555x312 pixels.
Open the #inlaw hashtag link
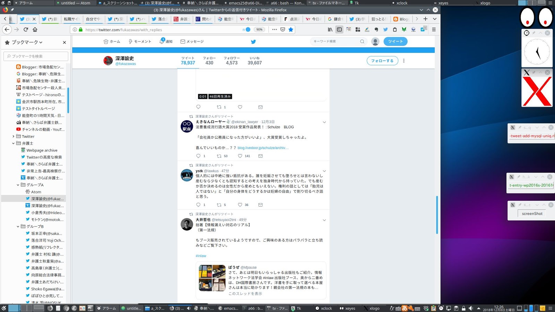[201, 256]
